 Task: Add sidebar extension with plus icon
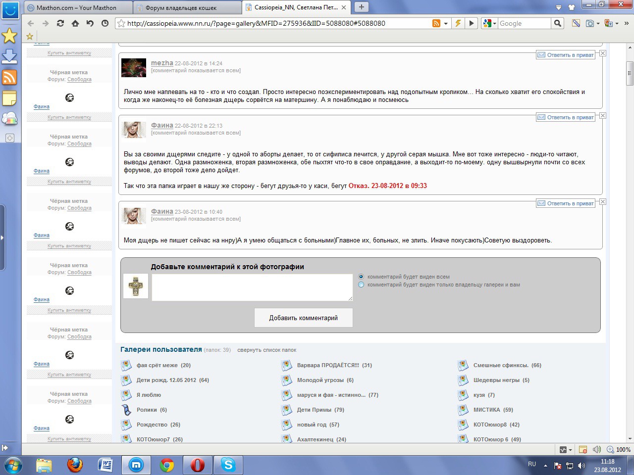[9, 138]
